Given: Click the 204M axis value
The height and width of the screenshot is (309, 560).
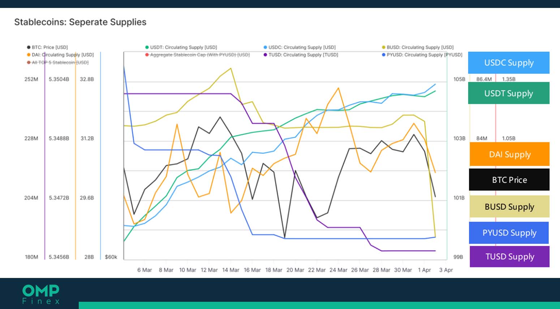Looking at the screenshot, I should (31, 198).
